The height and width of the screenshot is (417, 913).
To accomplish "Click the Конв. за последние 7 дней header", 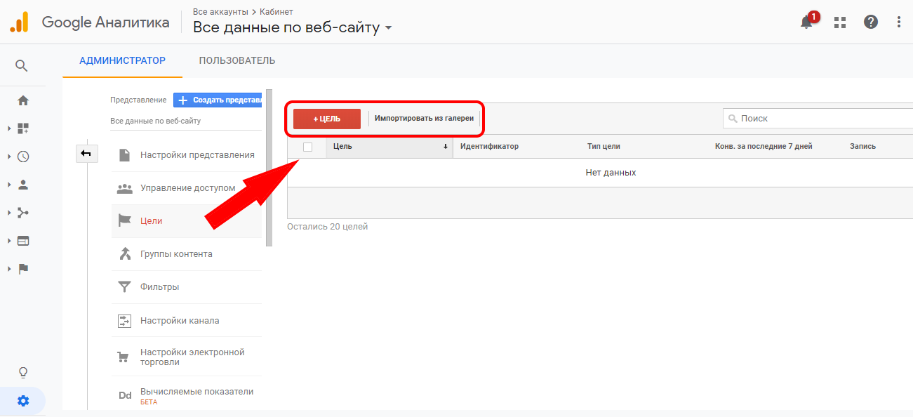I will 764,147.
